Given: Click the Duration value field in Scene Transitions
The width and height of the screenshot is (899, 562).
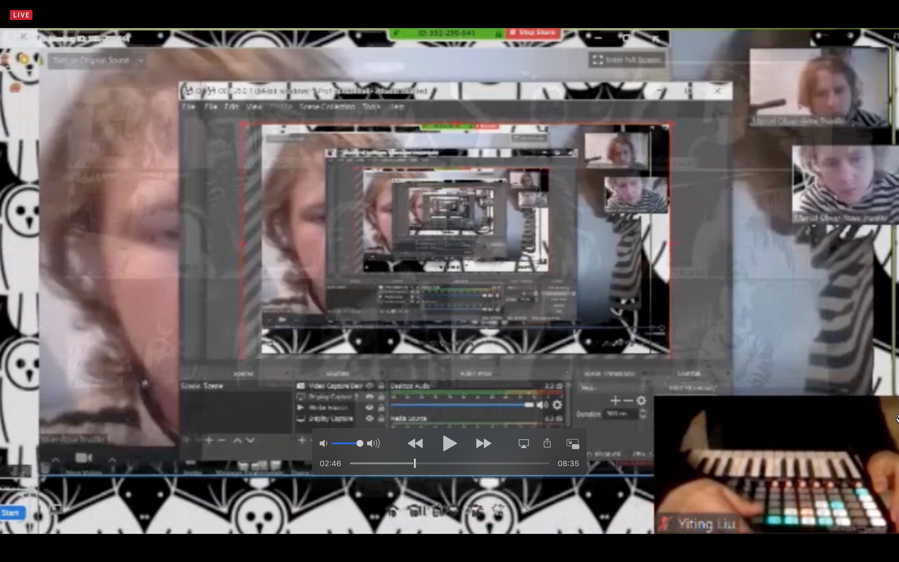Looking at the screenshot, I should point(621,414).
